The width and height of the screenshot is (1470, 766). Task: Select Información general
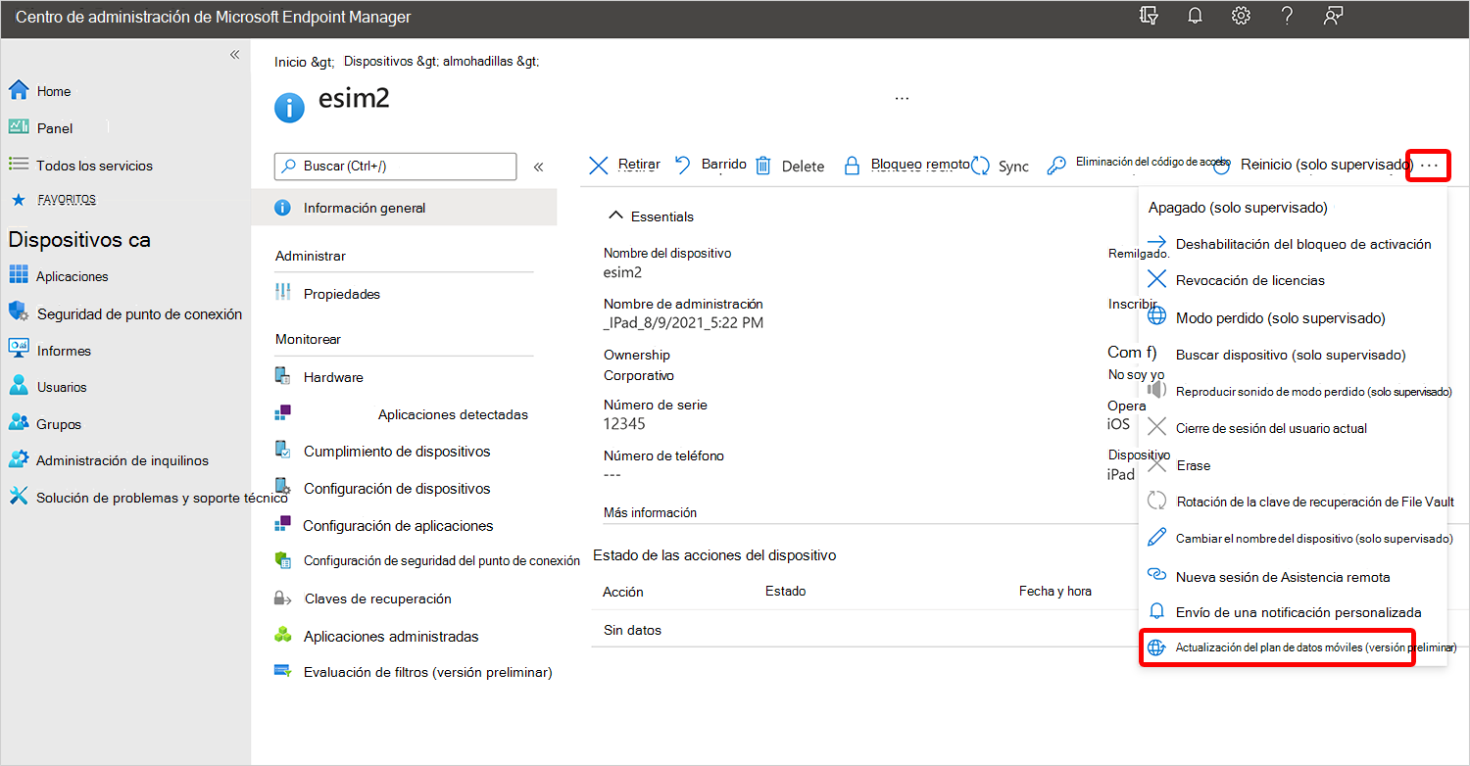coord(404,208)
